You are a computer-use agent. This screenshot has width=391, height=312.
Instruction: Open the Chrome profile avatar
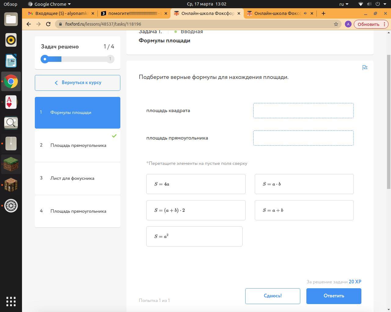348,24
